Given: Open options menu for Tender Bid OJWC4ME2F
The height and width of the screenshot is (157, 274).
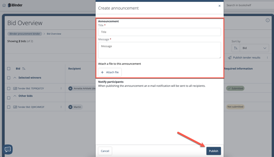Looking at the screenshot, I should pos(61,107).
